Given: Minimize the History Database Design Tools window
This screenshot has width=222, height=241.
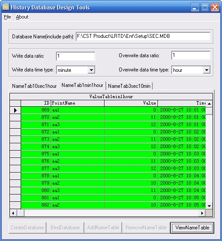Looking at the screenshot, I should pyautogui.click(x=195, y=7).
